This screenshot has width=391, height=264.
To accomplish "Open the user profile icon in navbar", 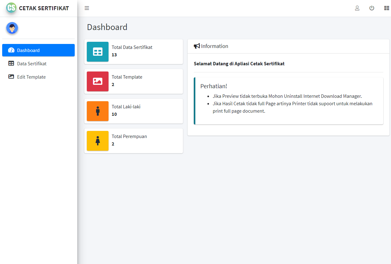I will (357, 8).
